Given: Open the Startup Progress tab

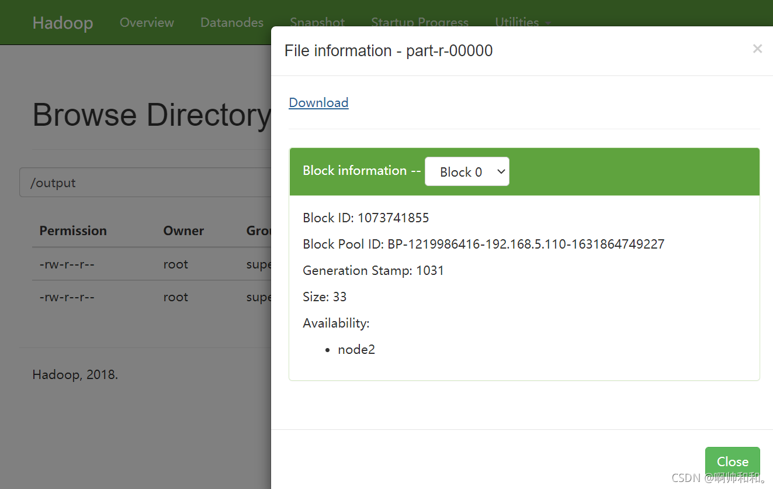Looking at the screenshot, I should [420, 22].
